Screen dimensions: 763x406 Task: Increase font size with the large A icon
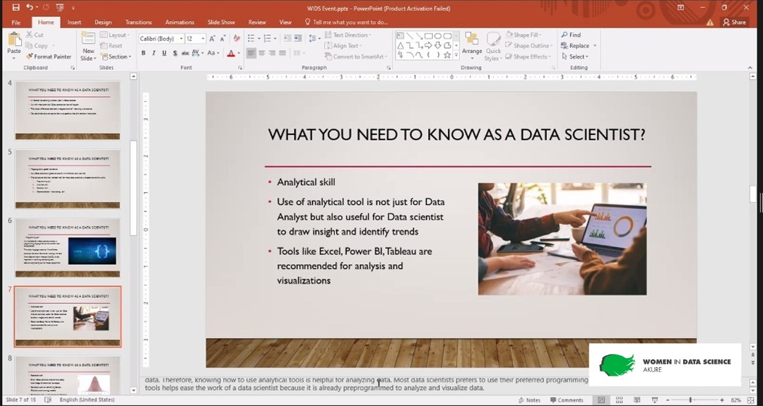[x=213, y=38]
